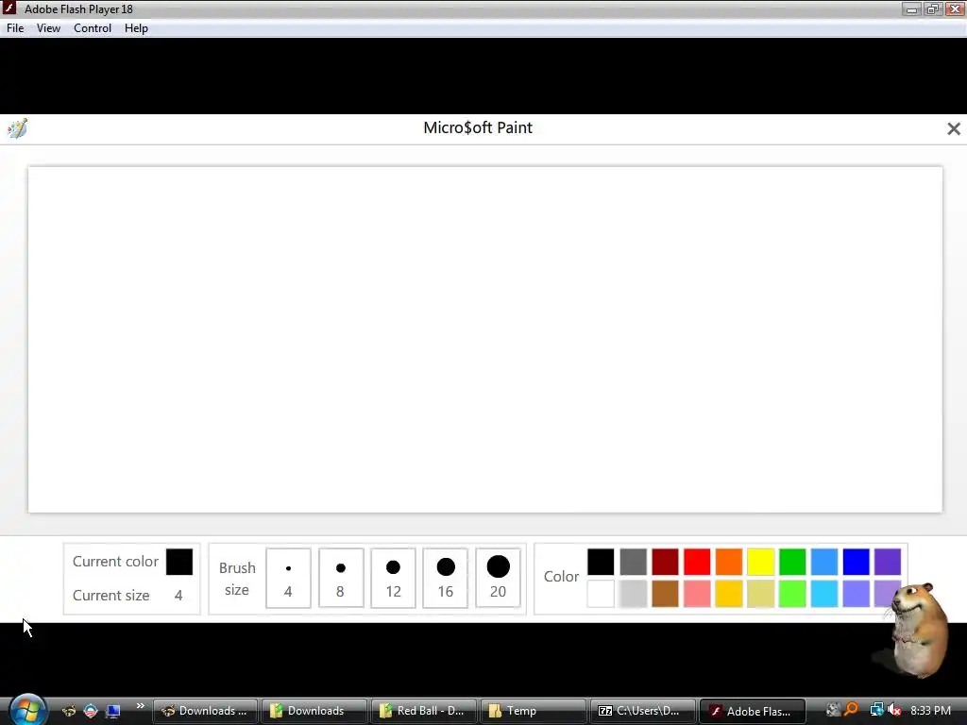Pick the dark green color swatch

pos(792,562)
